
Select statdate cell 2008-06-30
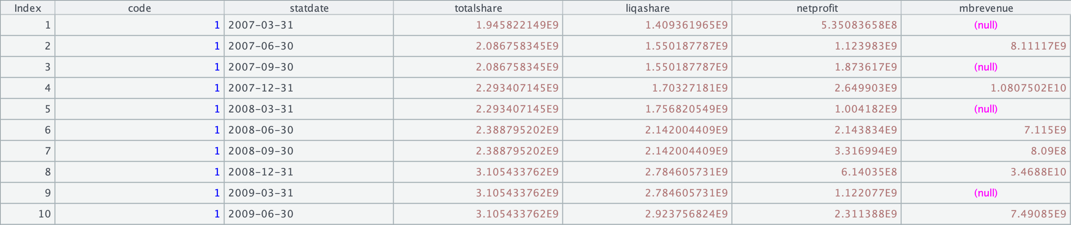click(x=309, y=130)
